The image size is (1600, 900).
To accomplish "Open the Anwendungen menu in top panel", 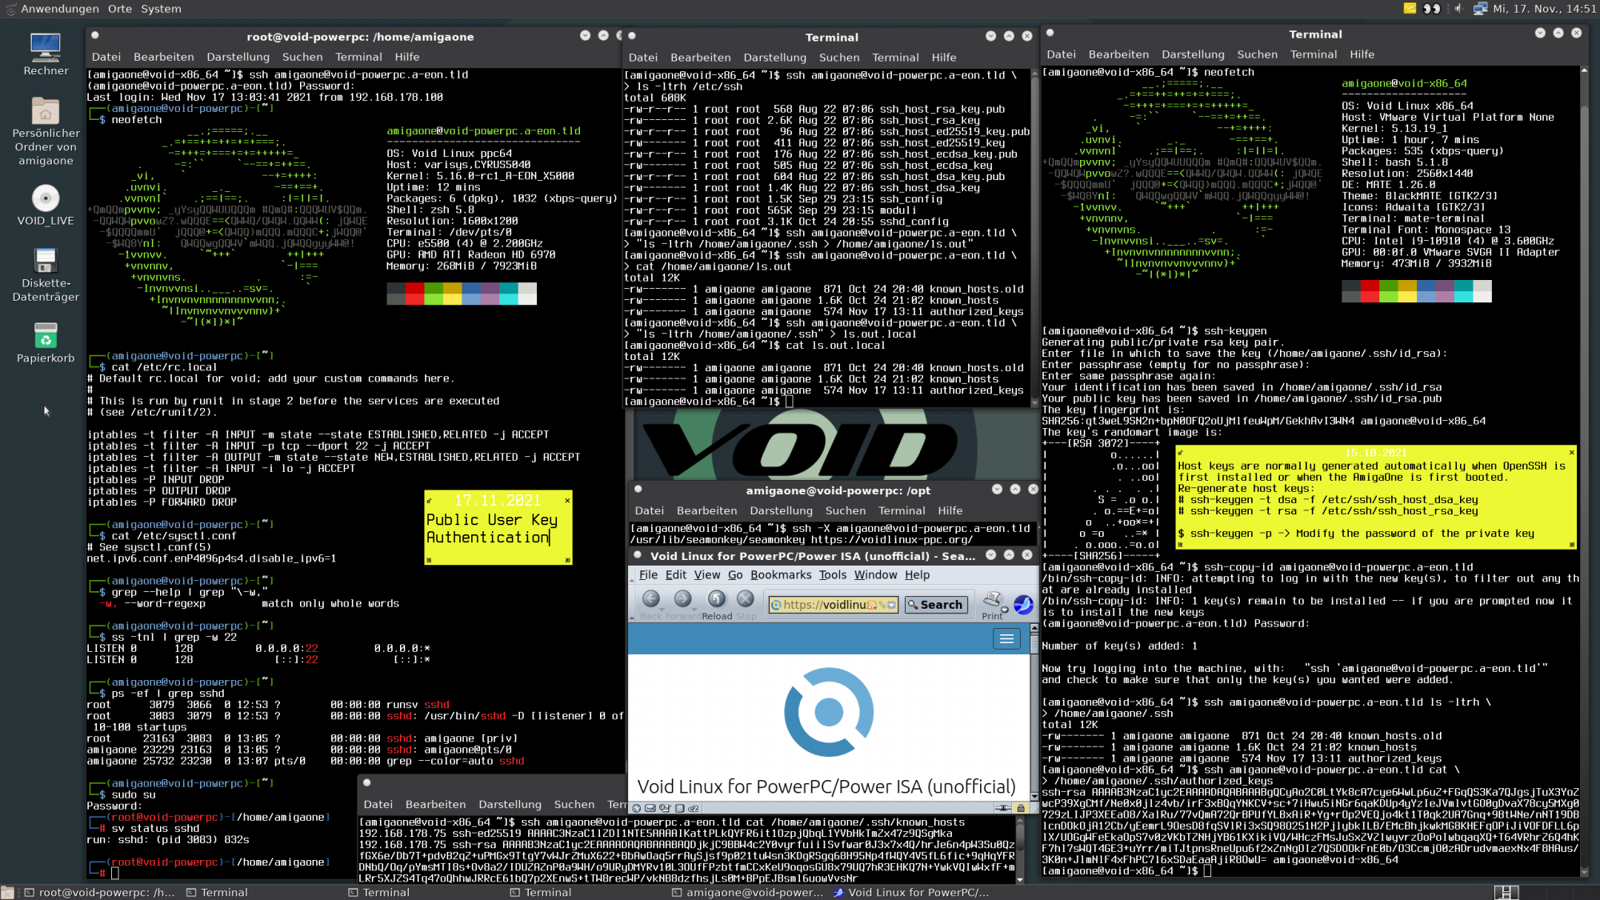I will pos(59,9).
